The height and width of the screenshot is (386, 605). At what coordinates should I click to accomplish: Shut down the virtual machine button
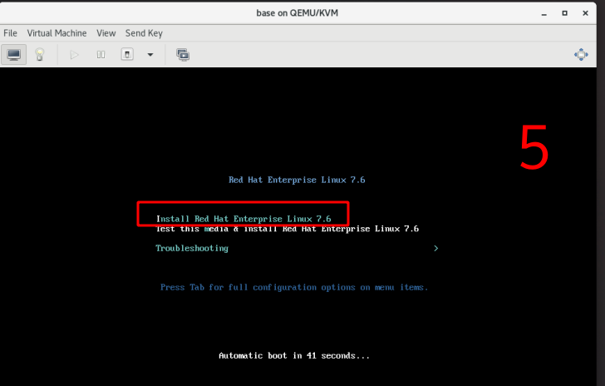pyautogui.click(x=127, y=54)
